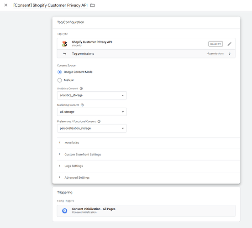Screen dimensions: 252x228
Task: Open the ad_storage dropdown
Action: tap(92, 112)
